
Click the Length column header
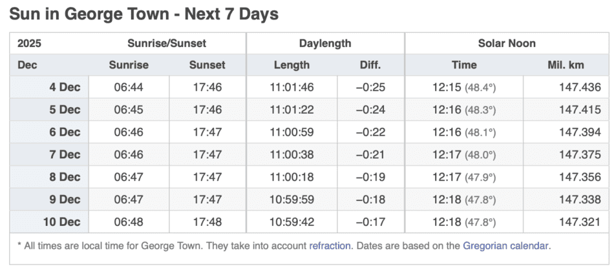[x=291, y=65]
